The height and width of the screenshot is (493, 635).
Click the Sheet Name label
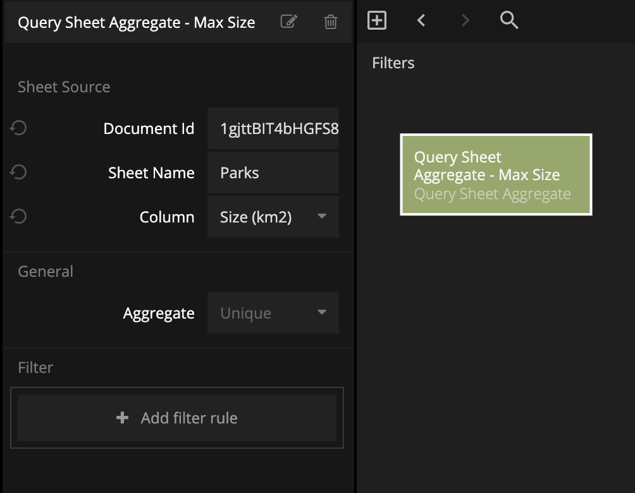[151, 173]
